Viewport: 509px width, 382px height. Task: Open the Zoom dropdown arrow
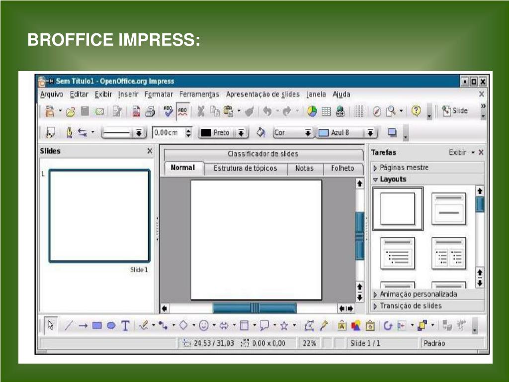coord(401,111)
